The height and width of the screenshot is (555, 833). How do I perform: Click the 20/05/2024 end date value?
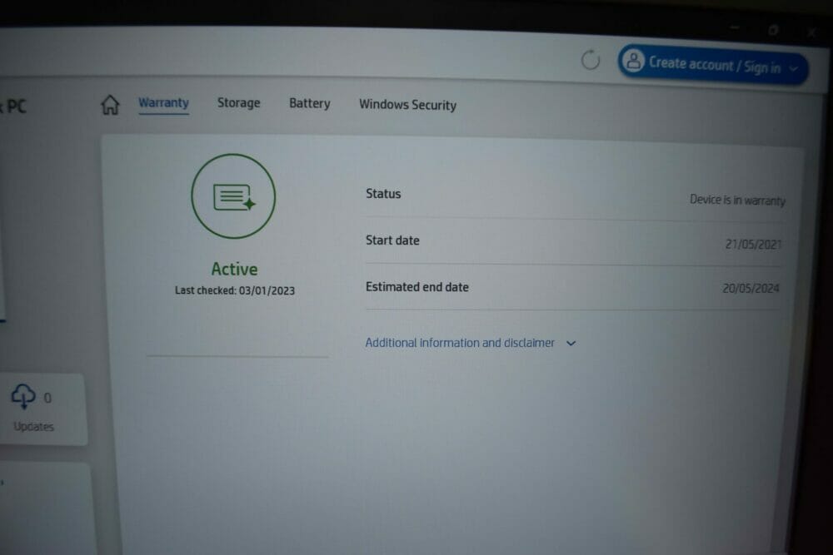point(751,288)
